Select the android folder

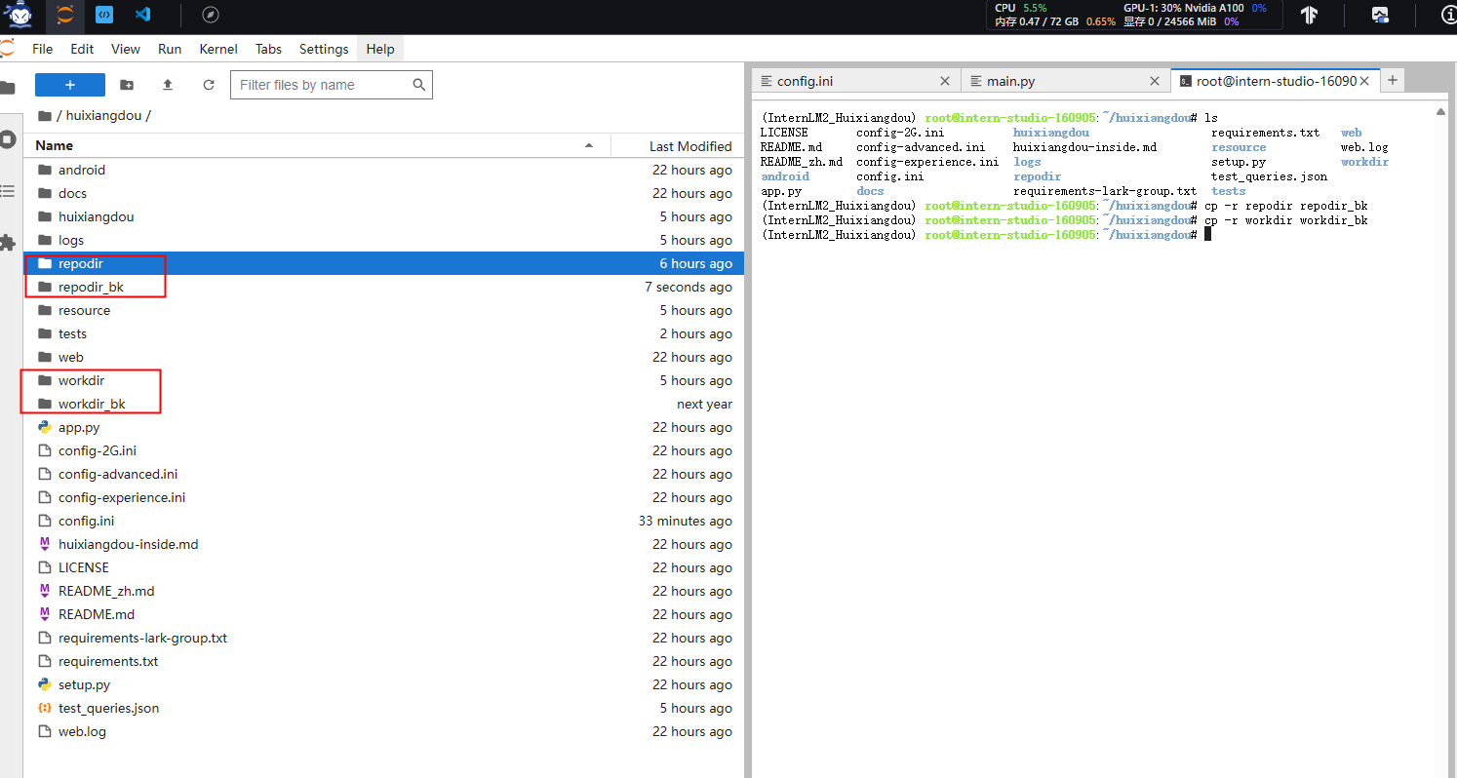(x=385, y=170)
